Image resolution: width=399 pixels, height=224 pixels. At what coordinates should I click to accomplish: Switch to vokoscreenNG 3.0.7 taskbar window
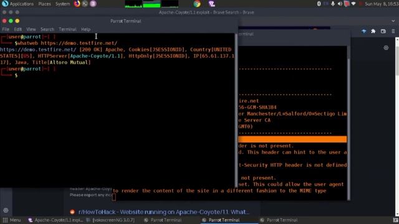click(x=111, y=220)
